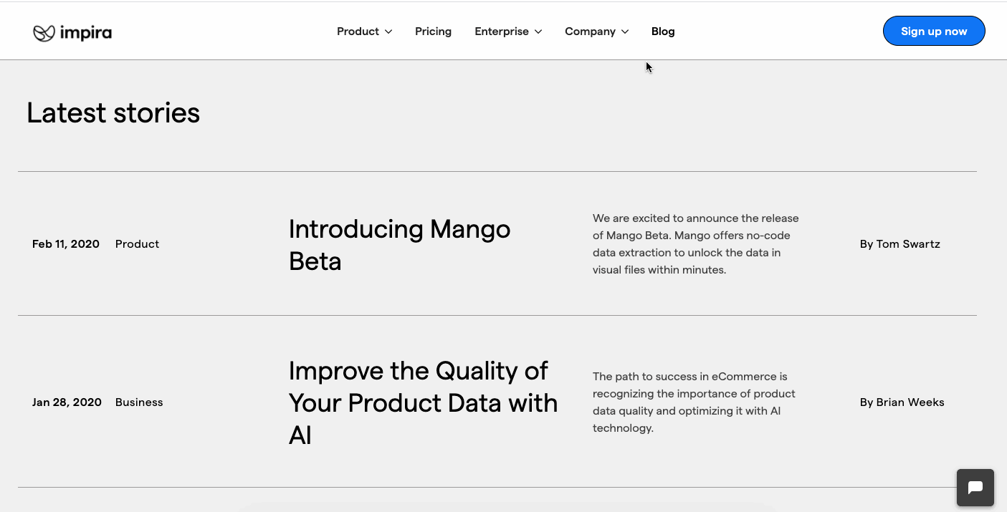This screenshot has width=1007, height=512.
Task: Go to the Blog page
Action: click(x=663, y=32)
